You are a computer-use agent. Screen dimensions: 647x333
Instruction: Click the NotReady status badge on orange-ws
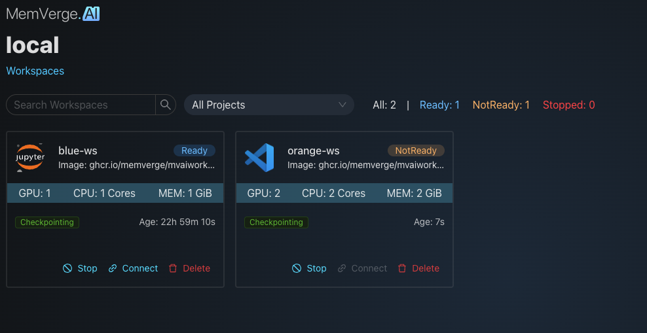point(416,150)
